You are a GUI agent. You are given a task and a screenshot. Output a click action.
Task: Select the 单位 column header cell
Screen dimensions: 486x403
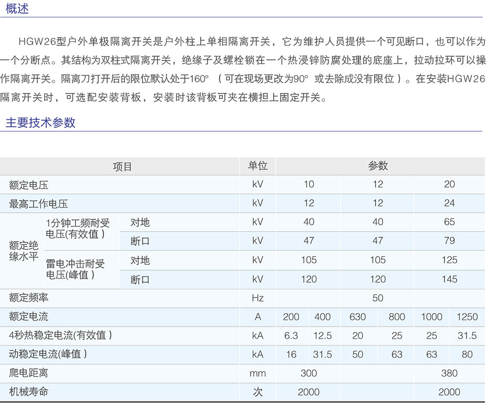coord(257,166)
